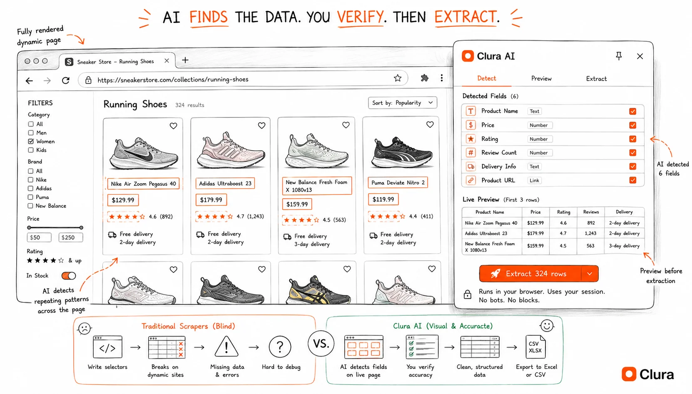Image resolution: width=692 pixels, height=394 pixels.
Task: Click the Delivery Info truck icon
Action: tap(470, 167)
